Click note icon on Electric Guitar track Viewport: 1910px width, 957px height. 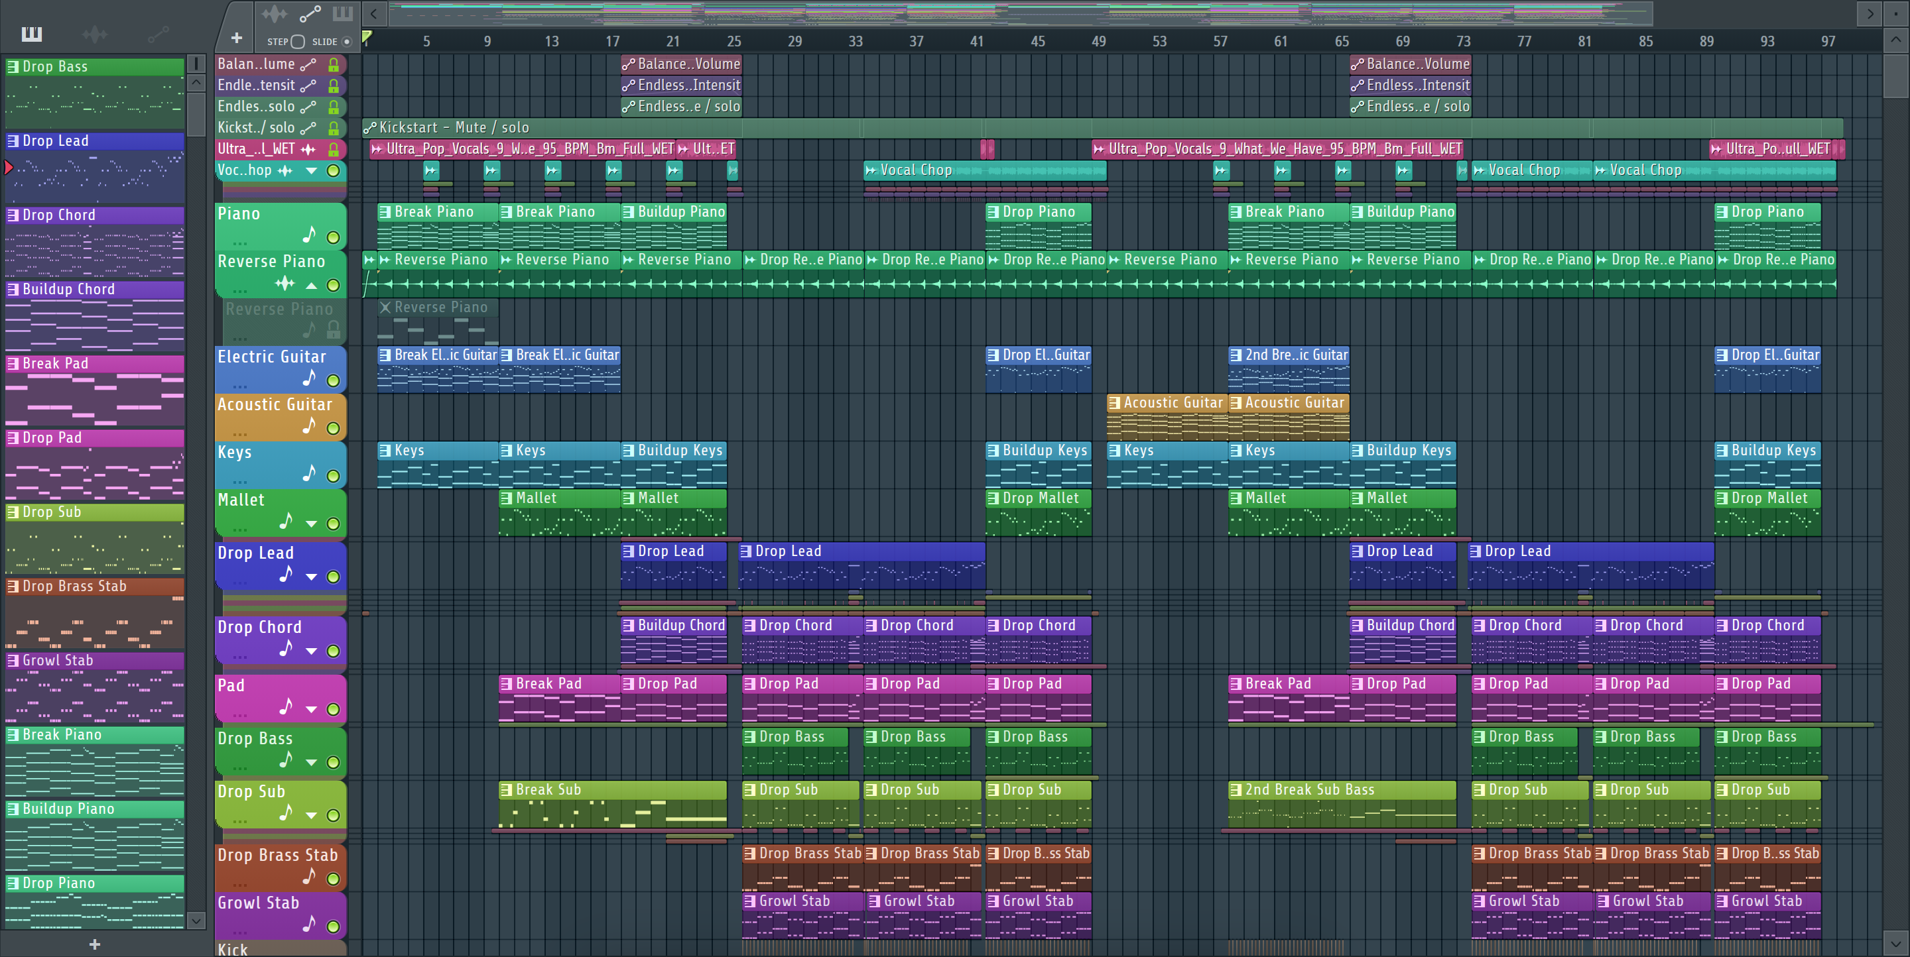[x=309, y=378]
